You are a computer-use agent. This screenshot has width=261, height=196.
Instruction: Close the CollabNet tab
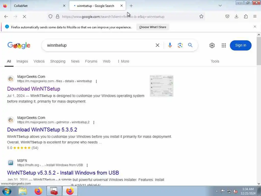pyautogui.click(x=64, y=6)
